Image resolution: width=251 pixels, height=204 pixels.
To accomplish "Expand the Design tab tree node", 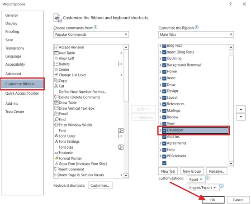I will coord(160,91).
